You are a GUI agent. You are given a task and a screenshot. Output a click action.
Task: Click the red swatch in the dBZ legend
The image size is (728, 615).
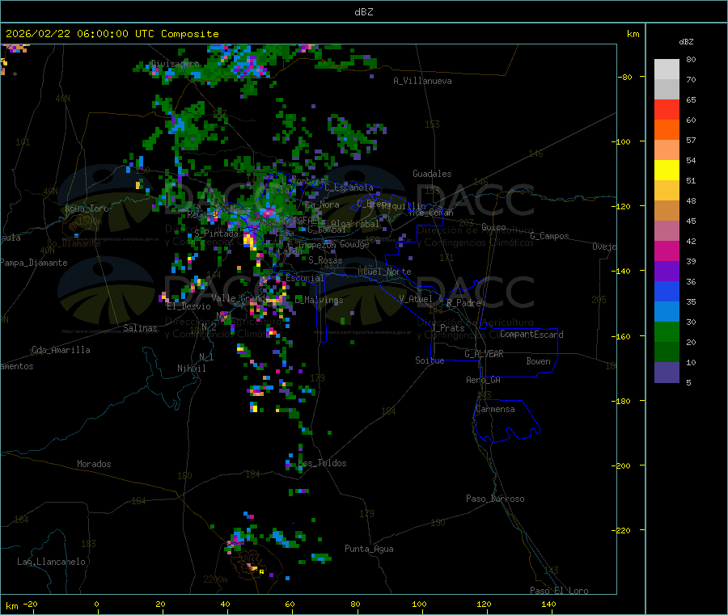click(x=667, y=109)
